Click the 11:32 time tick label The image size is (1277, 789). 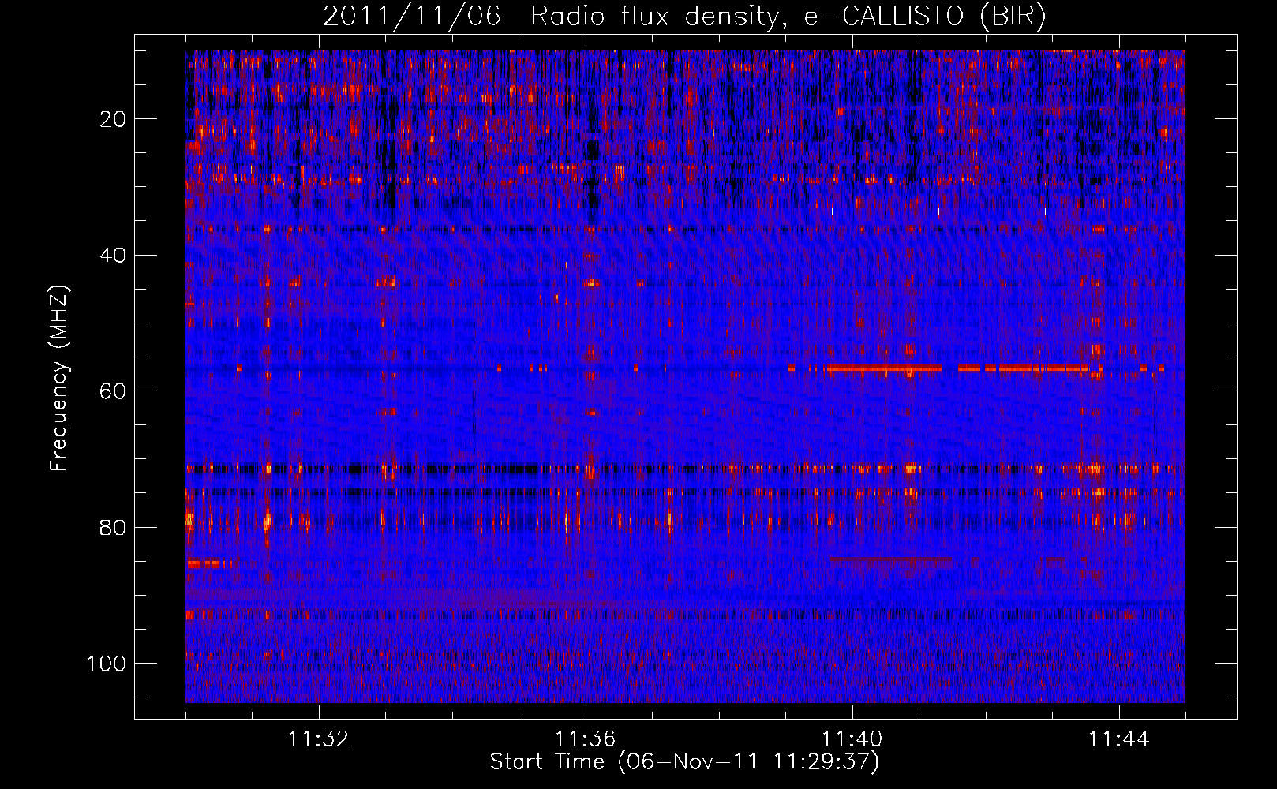point(319,739)
